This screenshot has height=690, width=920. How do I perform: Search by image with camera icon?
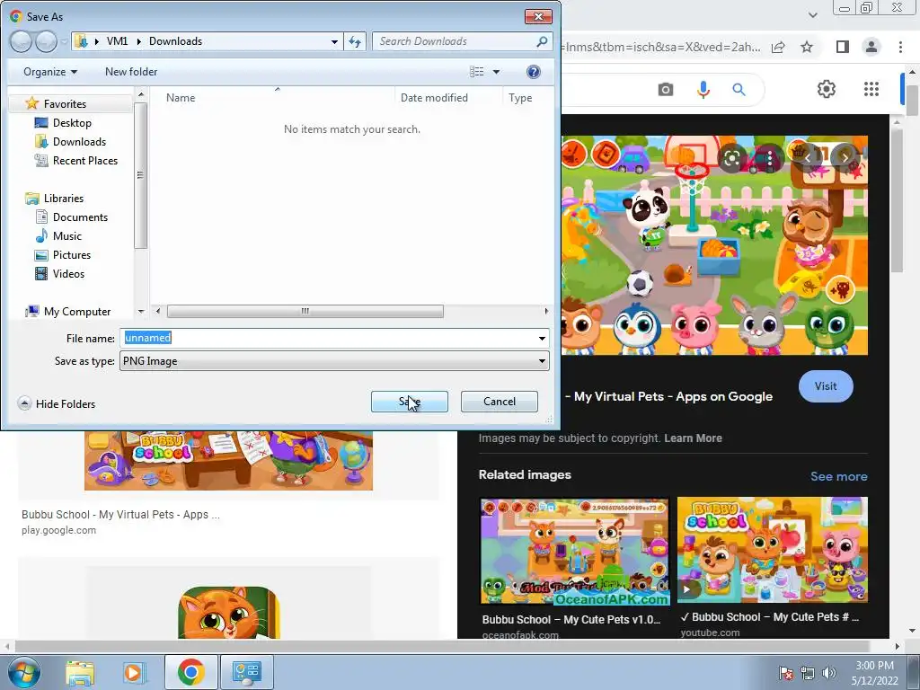click(666, 90)
